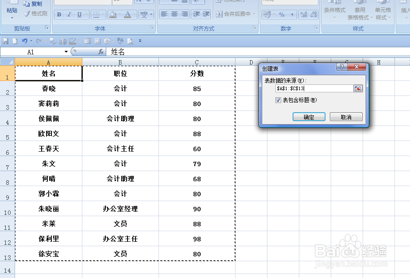Insert function via fx button

click(101, 52)
